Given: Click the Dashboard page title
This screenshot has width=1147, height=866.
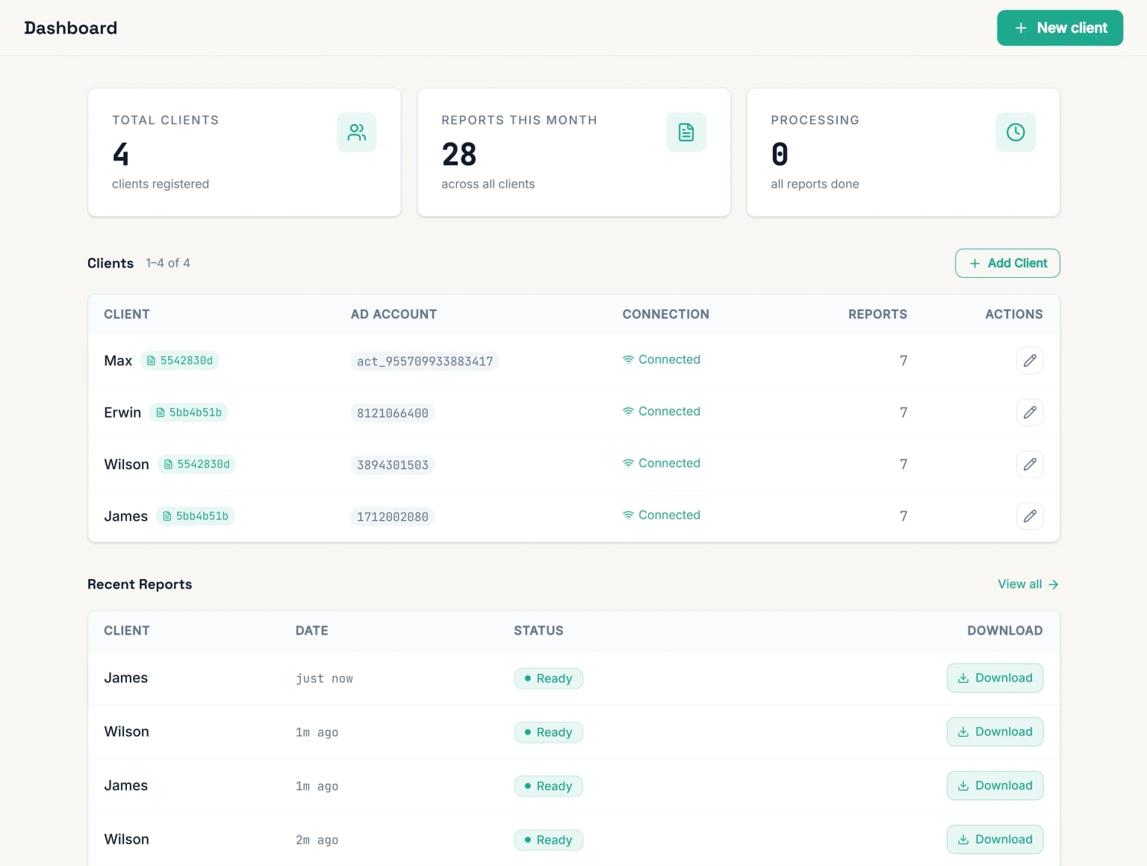Looking at the screenshot, I should 70,28.
